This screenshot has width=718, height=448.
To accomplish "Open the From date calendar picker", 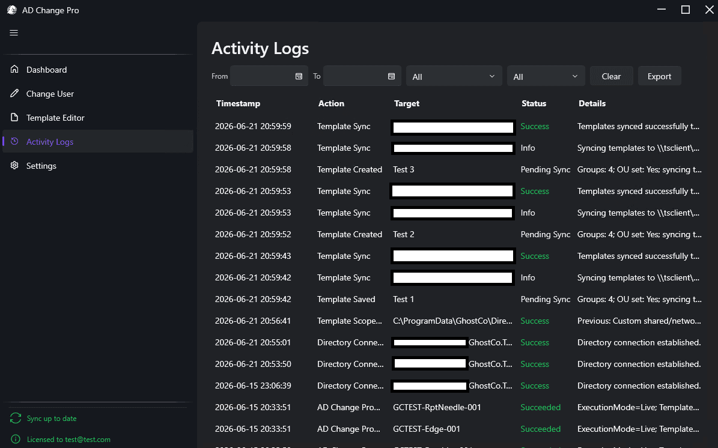I will click(299, 76).
